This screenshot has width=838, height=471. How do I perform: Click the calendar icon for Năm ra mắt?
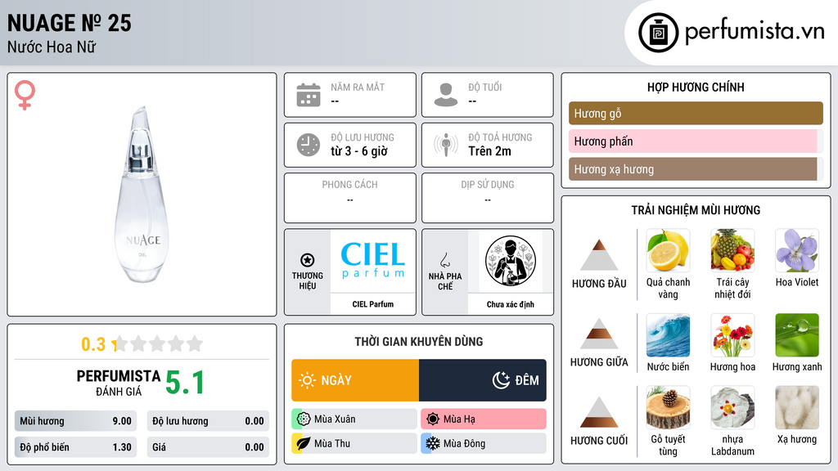point(309,95)
